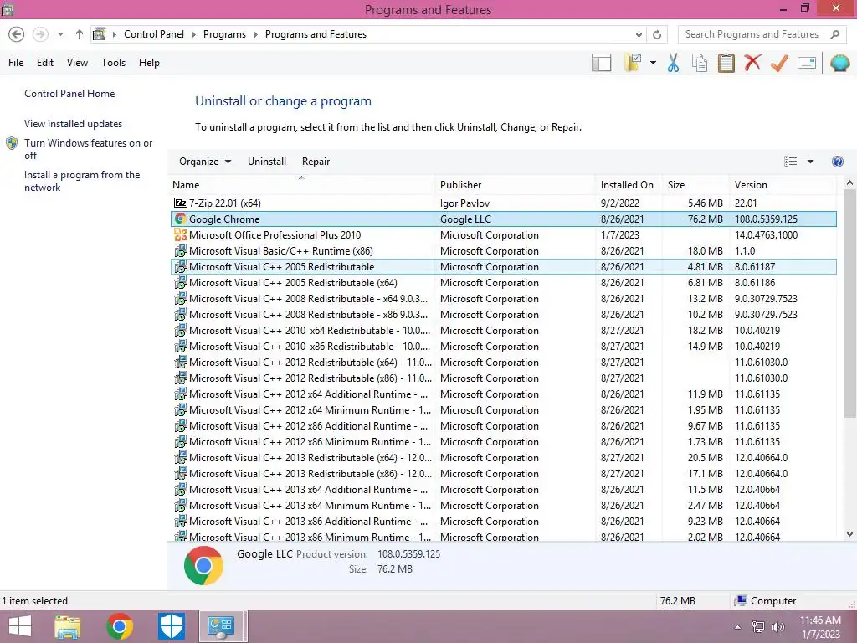Click the scrollbar down arrow
The height and width of the screenshot is (643, 857).
click(849, 534)
